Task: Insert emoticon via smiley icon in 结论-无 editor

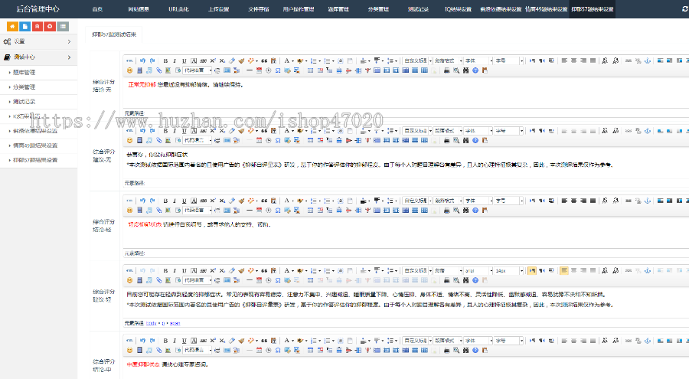Action: 129,70
